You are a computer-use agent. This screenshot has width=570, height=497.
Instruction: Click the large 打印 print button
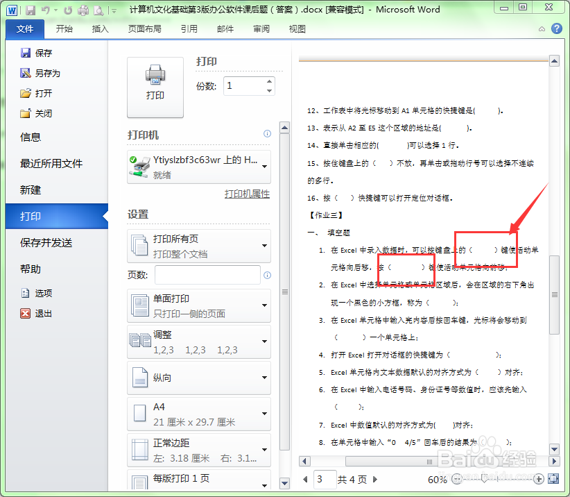pos(155,87)
